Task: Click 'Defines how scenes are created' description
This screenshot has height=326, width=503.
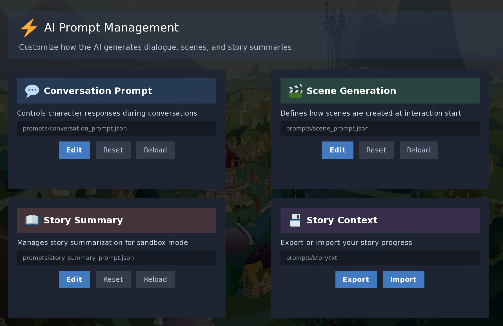Action: (x=371, y=113)
